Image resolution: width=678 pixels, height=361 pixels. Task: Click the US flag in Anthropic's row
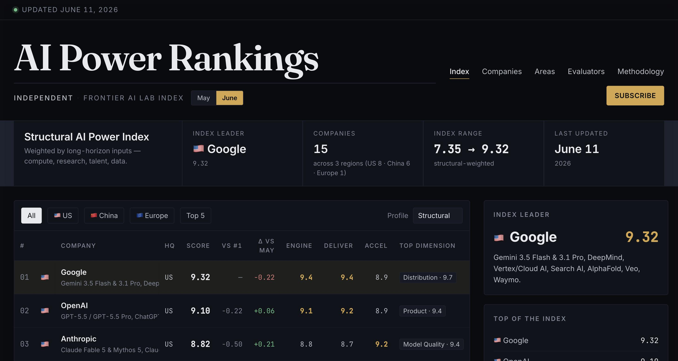pyautogui.click(x=44, y=344)
